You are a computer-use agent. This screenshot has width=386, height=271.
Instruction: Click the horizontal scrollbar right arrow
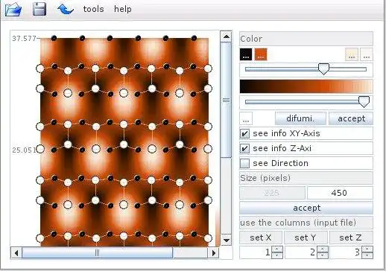214,253
